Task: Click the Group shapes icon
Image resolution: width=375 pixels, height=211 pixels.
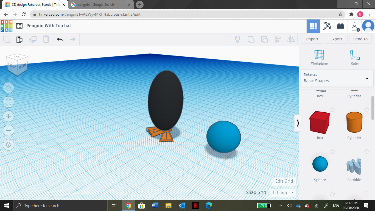Action: (x=251, y=40)
